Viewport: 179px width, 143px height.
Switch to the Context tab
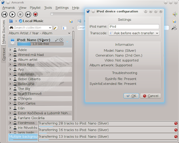coord(4,54)
